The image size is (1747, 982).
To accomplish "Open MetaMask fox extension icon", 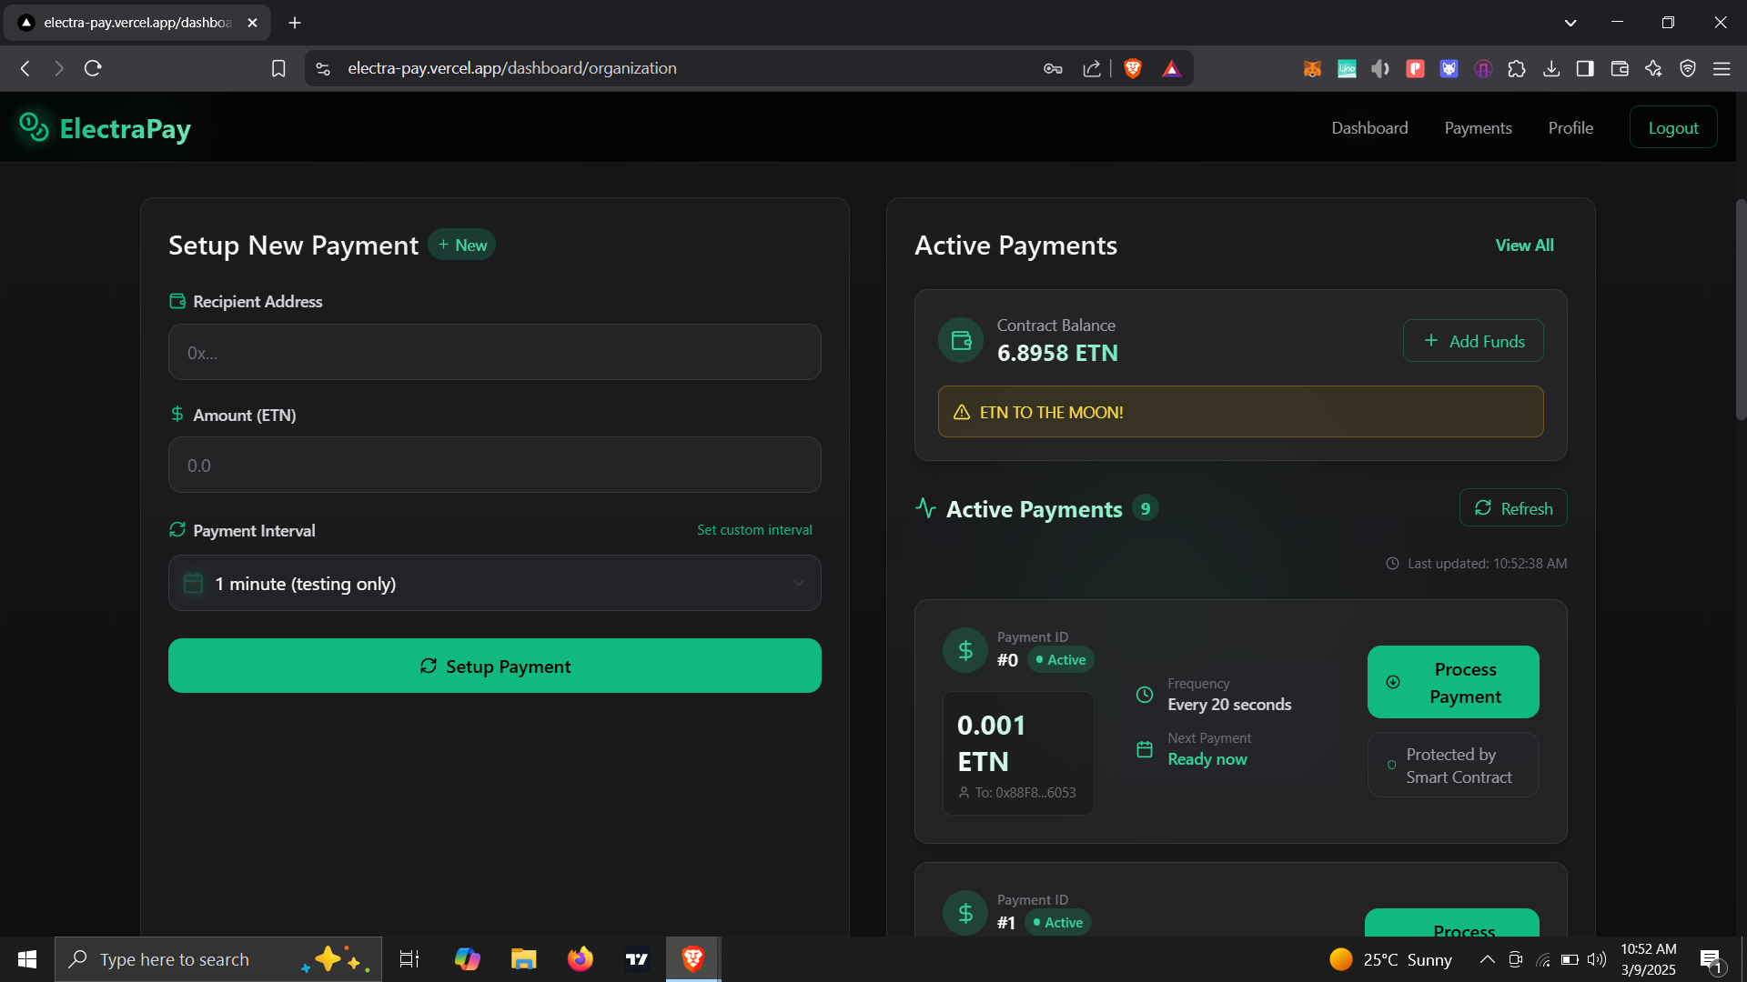I will point(1311,68).
